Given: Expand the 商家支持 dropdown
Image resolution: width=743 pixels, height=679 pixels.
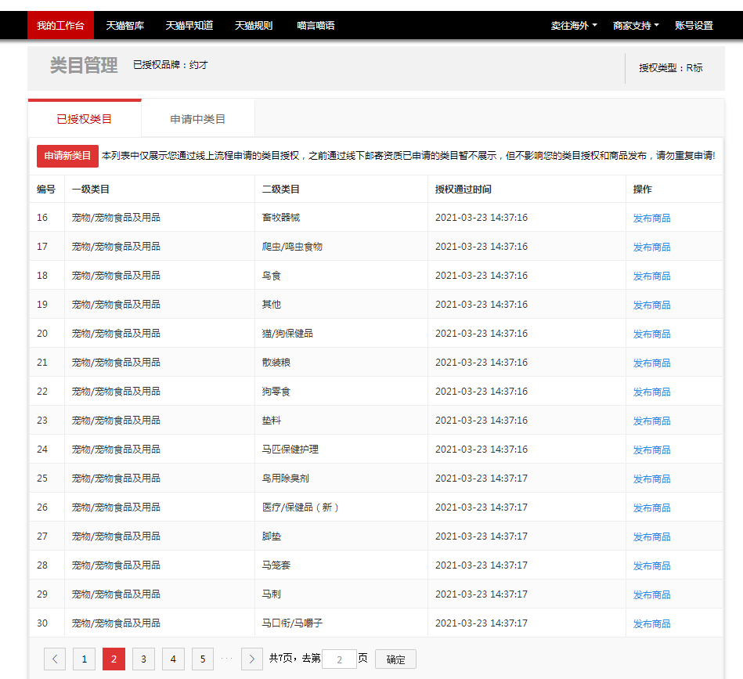Looking at the screenshot, I should coord(636,26).
